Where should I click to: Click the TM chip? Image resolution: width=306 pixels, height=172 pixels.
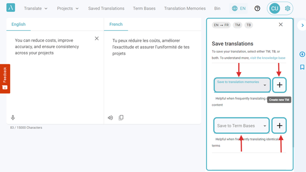click(238, 25)
